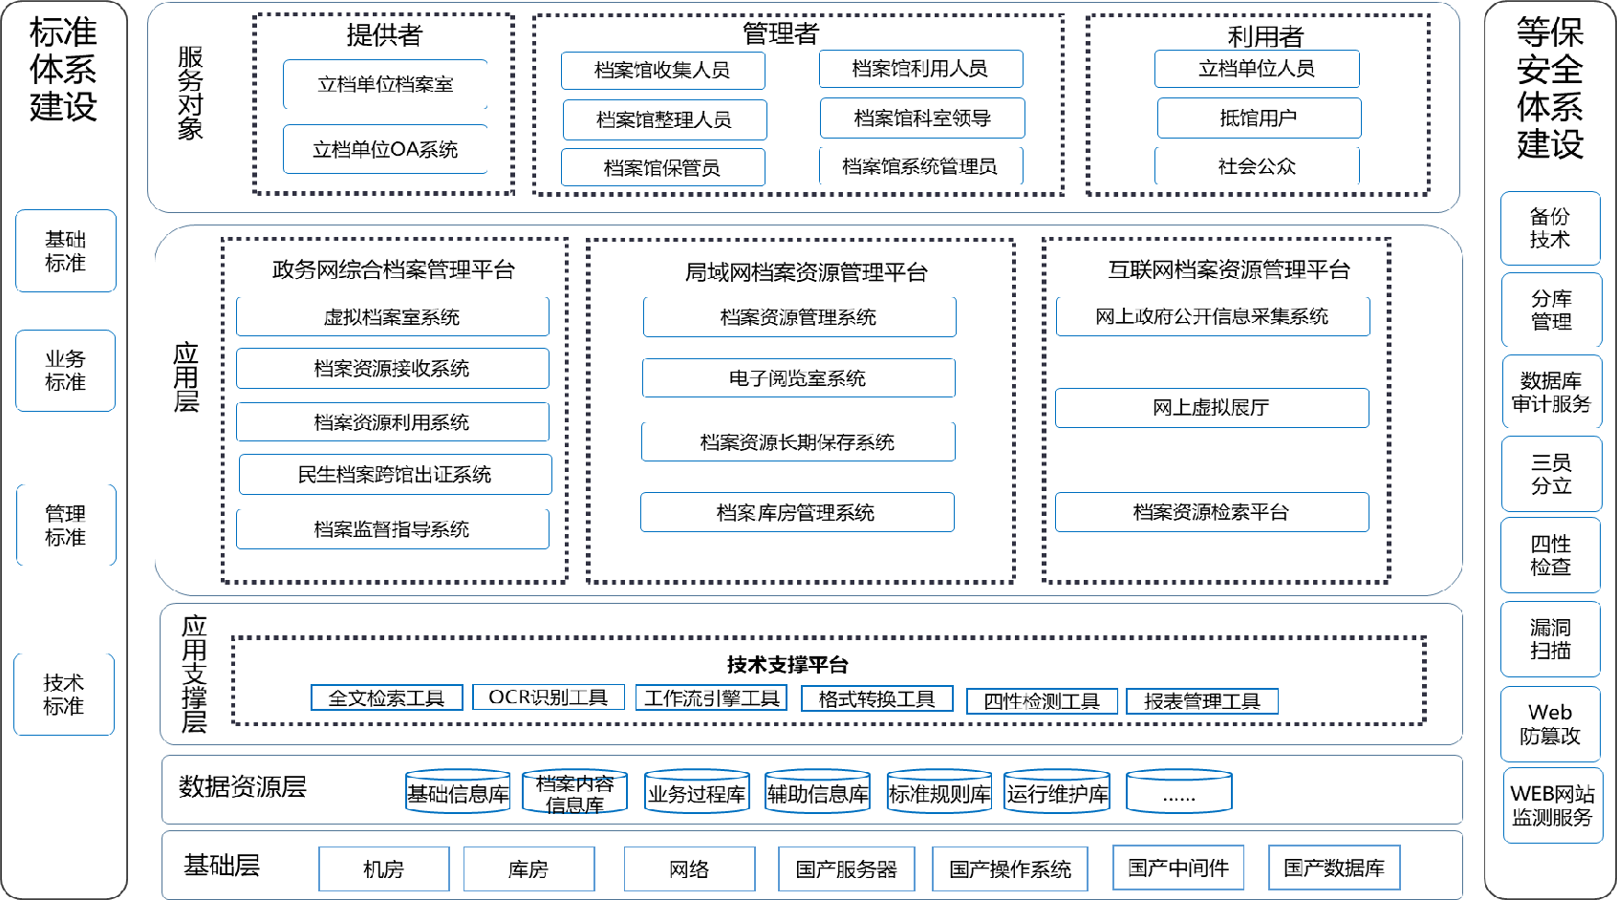Click 国产操作系统 box
The width and height of the screenshot is (1617, 900).
click(x=1011, y=869)
